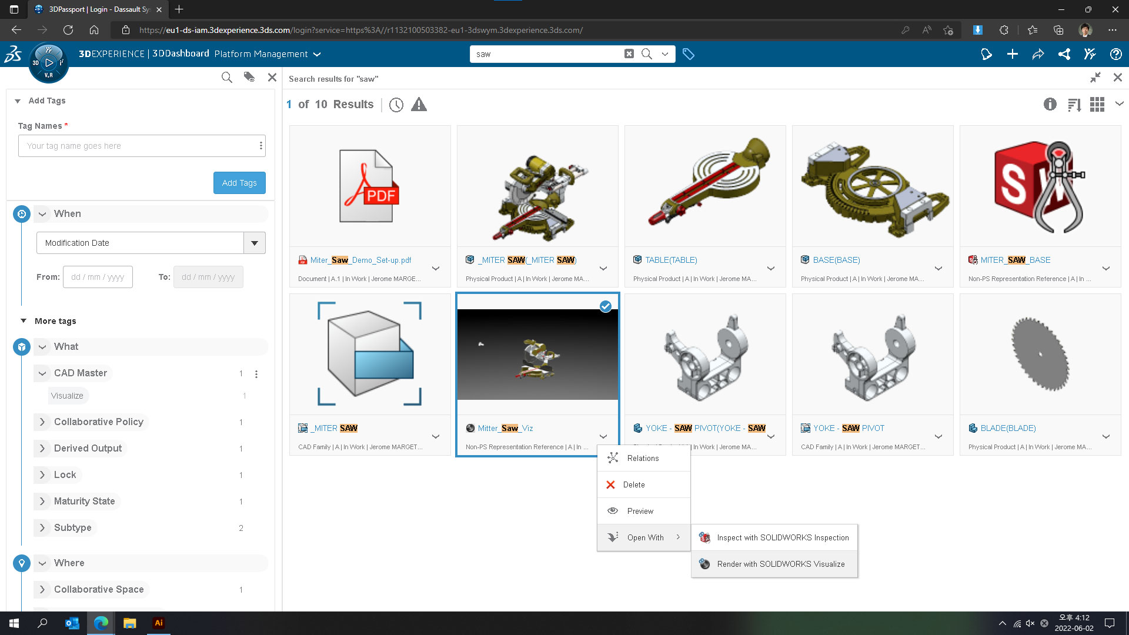Click the sort results icon
1129x635 pixels.
pos(1074,105)
